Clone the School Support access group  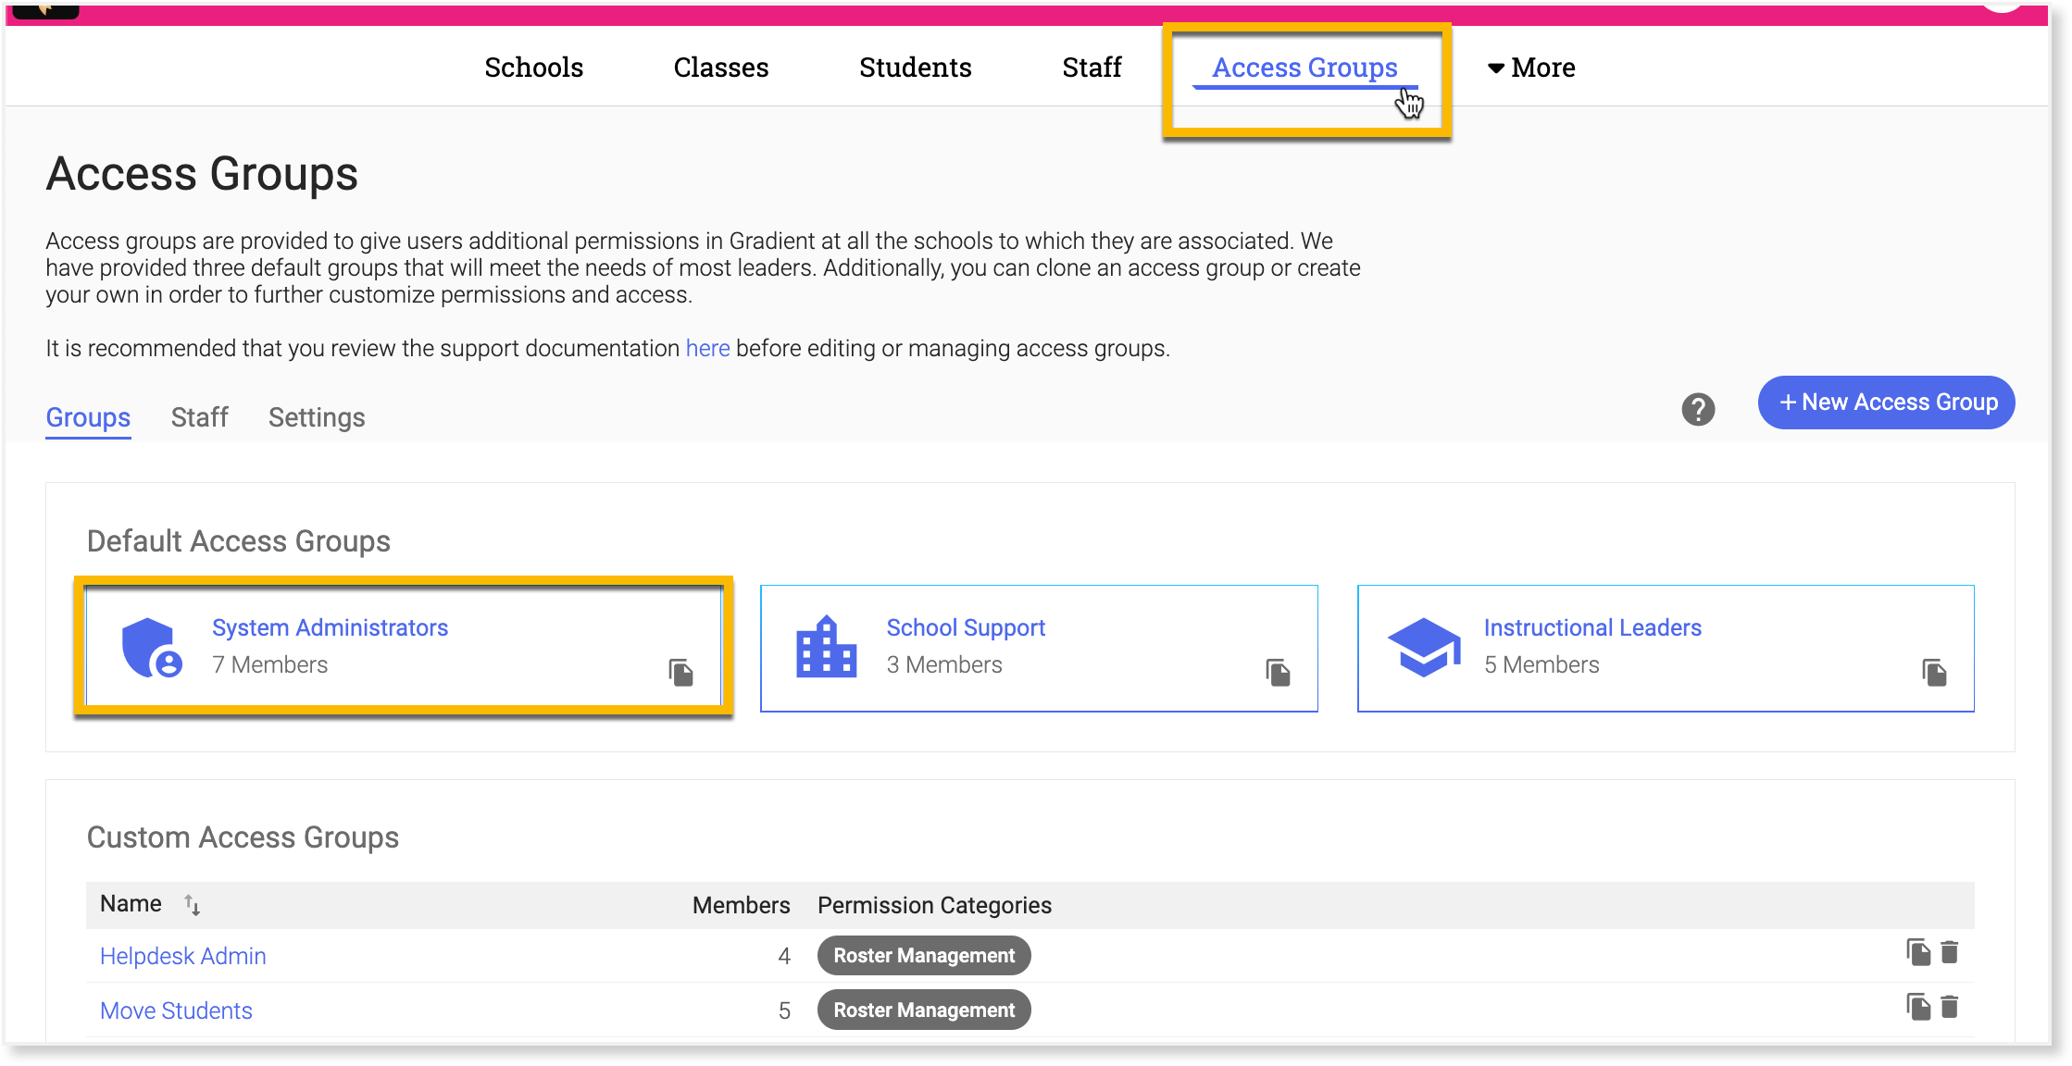(1278, 673)
